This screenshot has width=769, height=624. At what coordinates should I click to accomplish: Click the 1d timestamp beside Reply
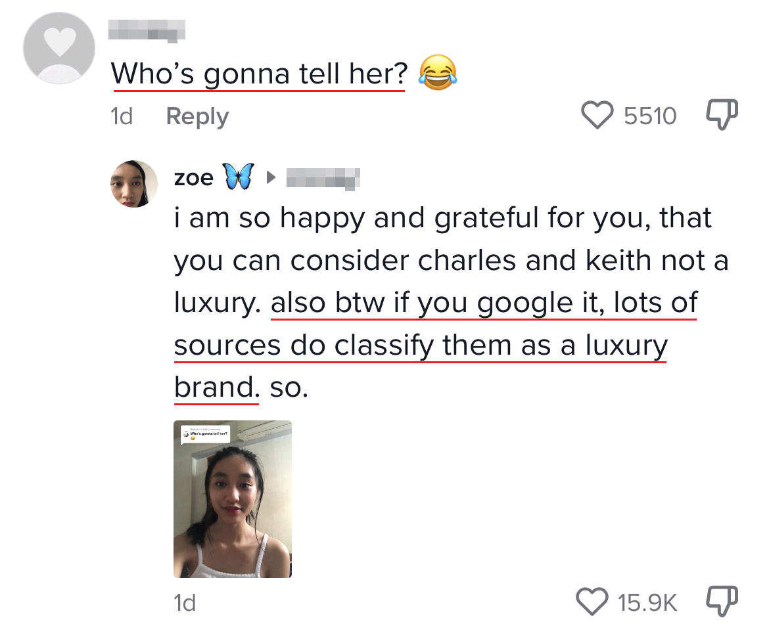click(x=122, y=117)
